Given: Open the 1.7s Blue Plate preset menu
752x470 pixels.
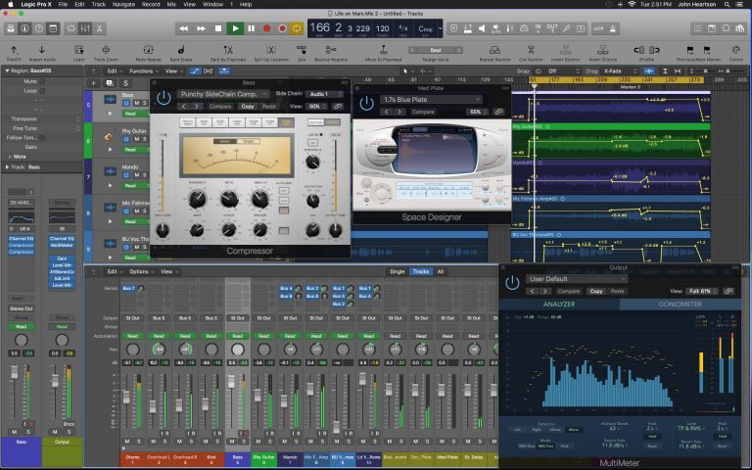Looking at the screenshot, I should [x=431, y=99].
